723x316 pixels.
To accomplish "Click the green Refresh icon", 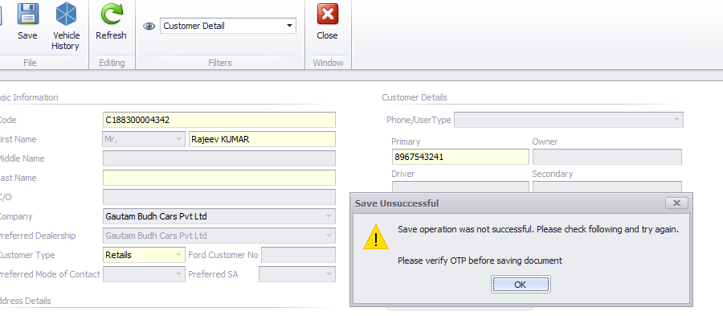I will [x=112, y=14].
